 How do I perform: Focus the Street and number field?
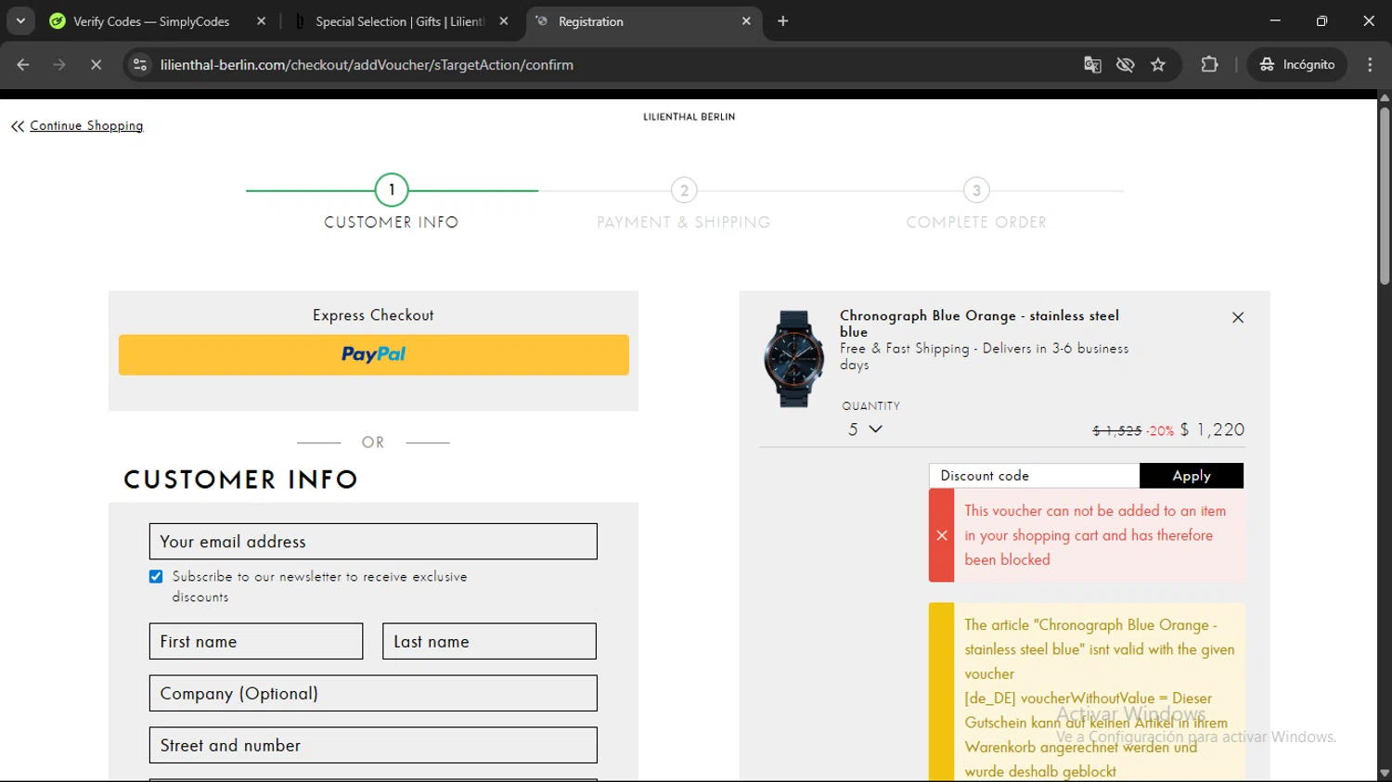coord(373,745)
